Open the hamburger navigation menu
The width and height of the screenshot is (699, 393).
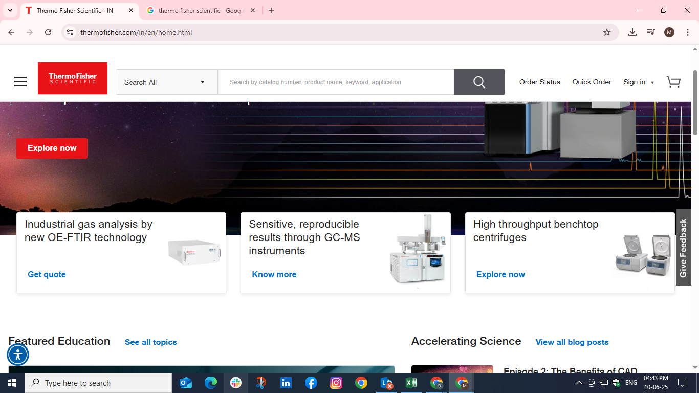(x=20, y=82)
